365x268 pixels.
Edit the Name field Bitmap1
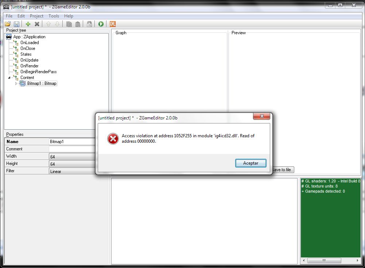[x=72, y=142]
